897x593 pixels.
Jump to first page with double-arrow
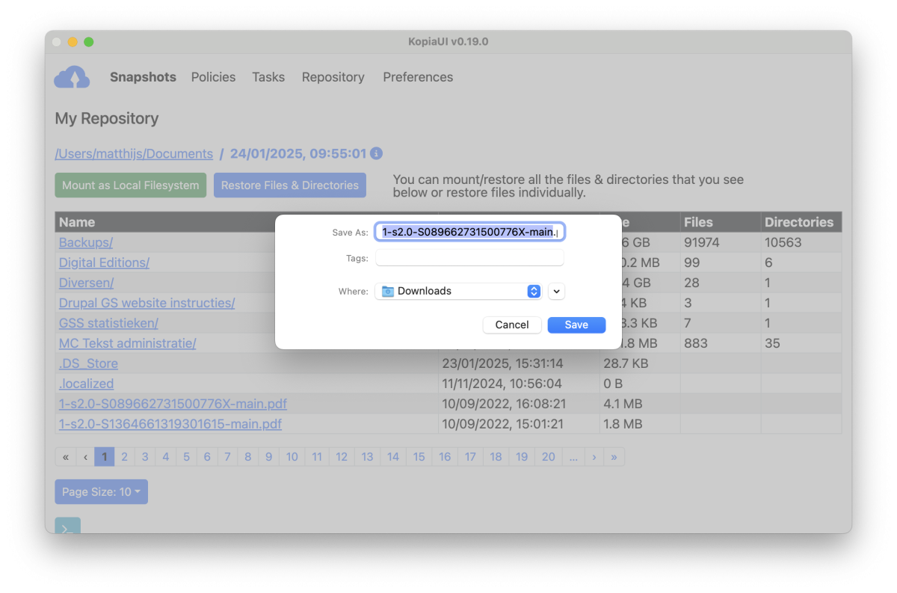(66, 457)
